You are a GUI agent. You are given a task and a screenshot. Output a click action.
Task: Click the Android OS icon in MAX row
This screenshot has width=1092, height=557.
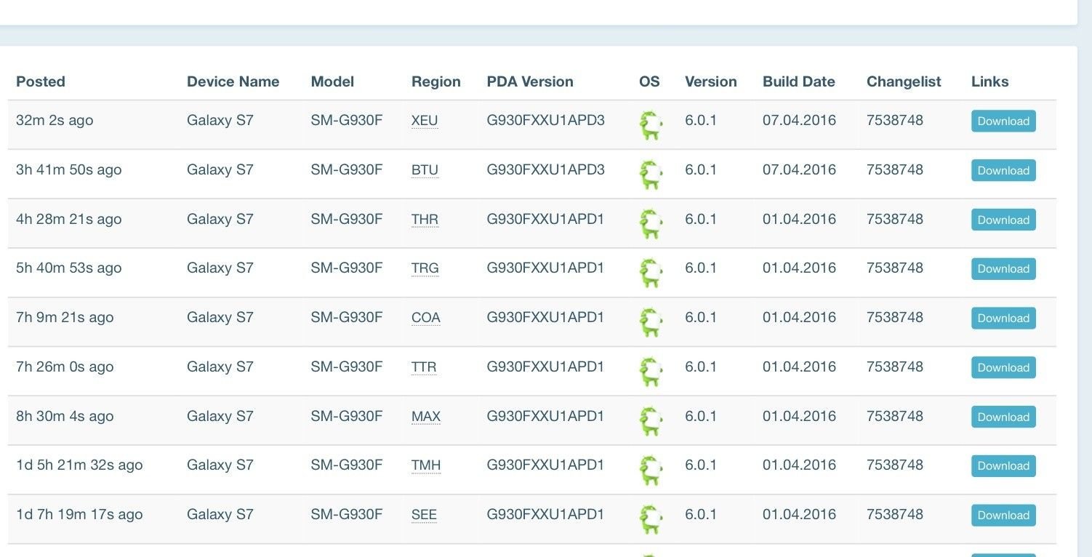651,422
